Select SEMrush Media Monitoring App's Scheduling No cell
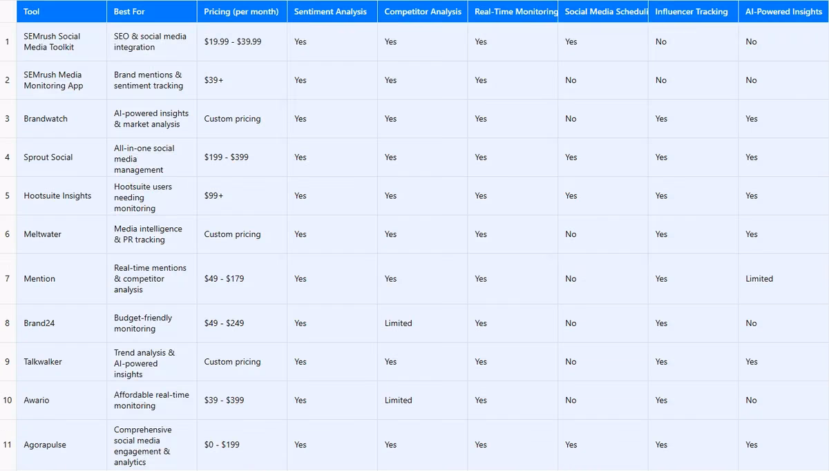This screenshot has width=829, height=471. pos(603,80)
